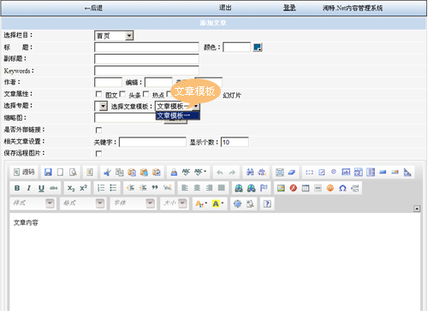Center align text in the editor

pyautogui.click(x=197, y=188)
